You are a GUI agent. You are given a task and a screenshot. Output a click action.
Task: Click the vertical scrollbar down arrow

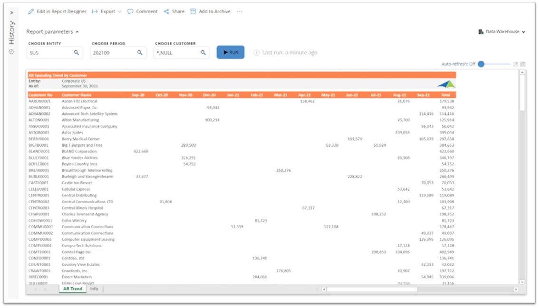click(x=522, y=282)
